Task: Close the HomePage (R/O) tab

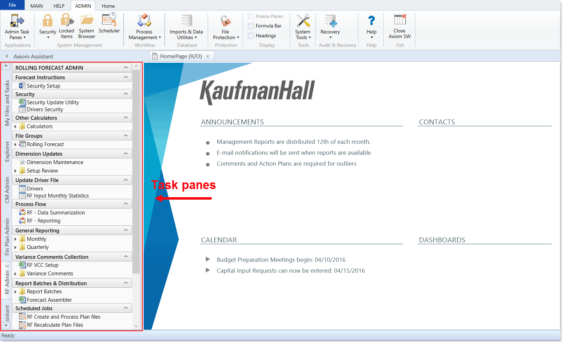Action: [x=208, y=56]
